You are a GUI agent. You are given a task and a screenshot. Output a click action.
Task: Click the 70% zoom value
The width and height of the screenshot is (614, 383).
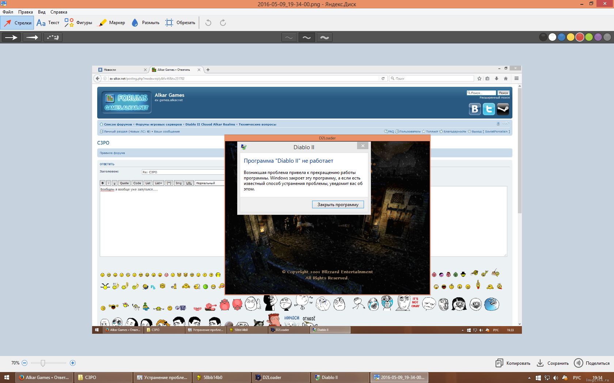(x=15, y=363)
